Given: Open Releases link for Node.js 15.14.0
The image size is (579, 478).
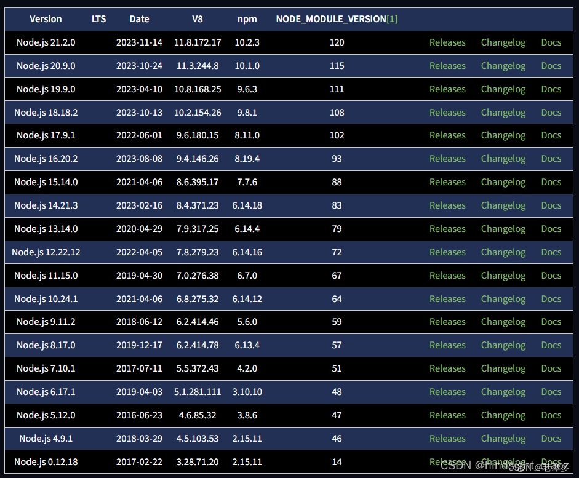Looking at the screenshot, I should click(447, 182).
